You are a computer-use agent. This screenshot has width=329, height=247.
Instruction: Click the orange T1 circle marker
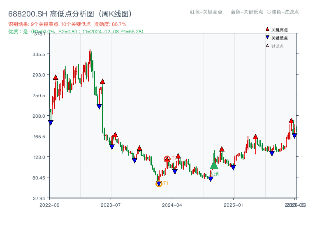159,184
